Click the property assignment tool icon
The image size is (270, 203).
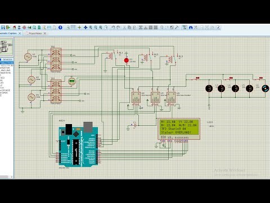point(196,28)
